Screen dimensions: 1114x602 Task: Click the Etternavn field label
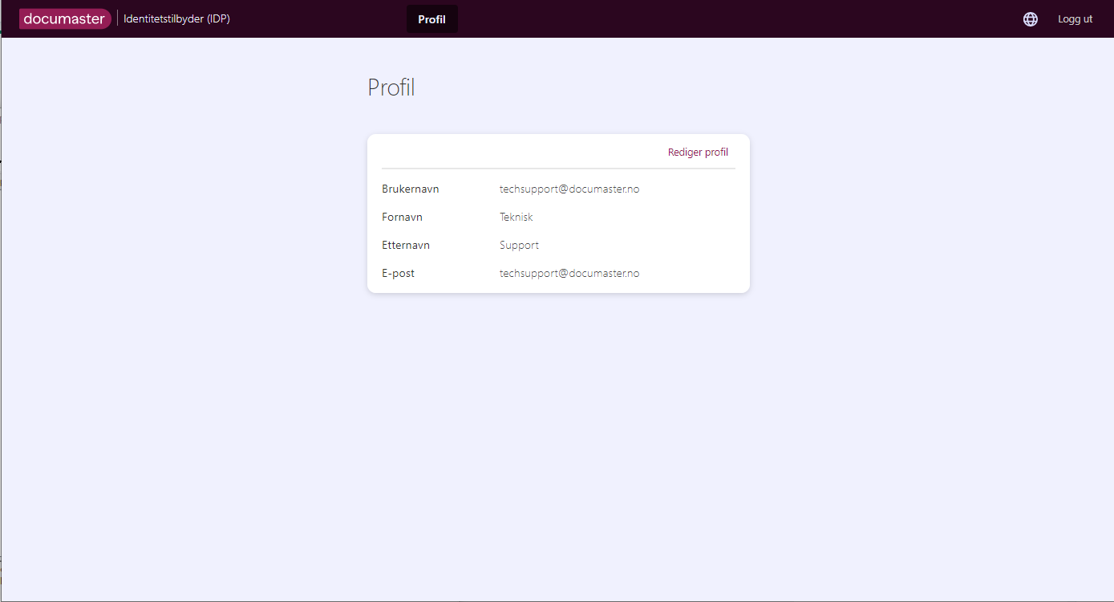pyautogui.click(x=406, y=246)
